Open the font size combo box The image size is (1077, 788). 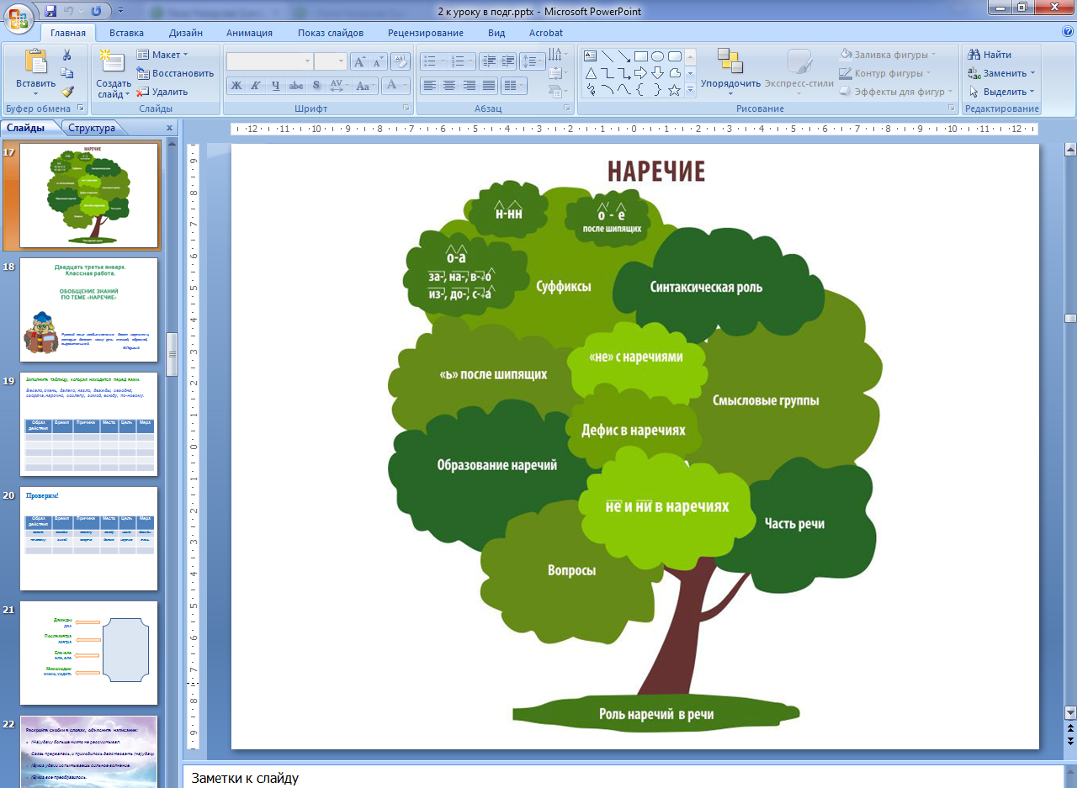pyautogui.click(x=331, y=61)
